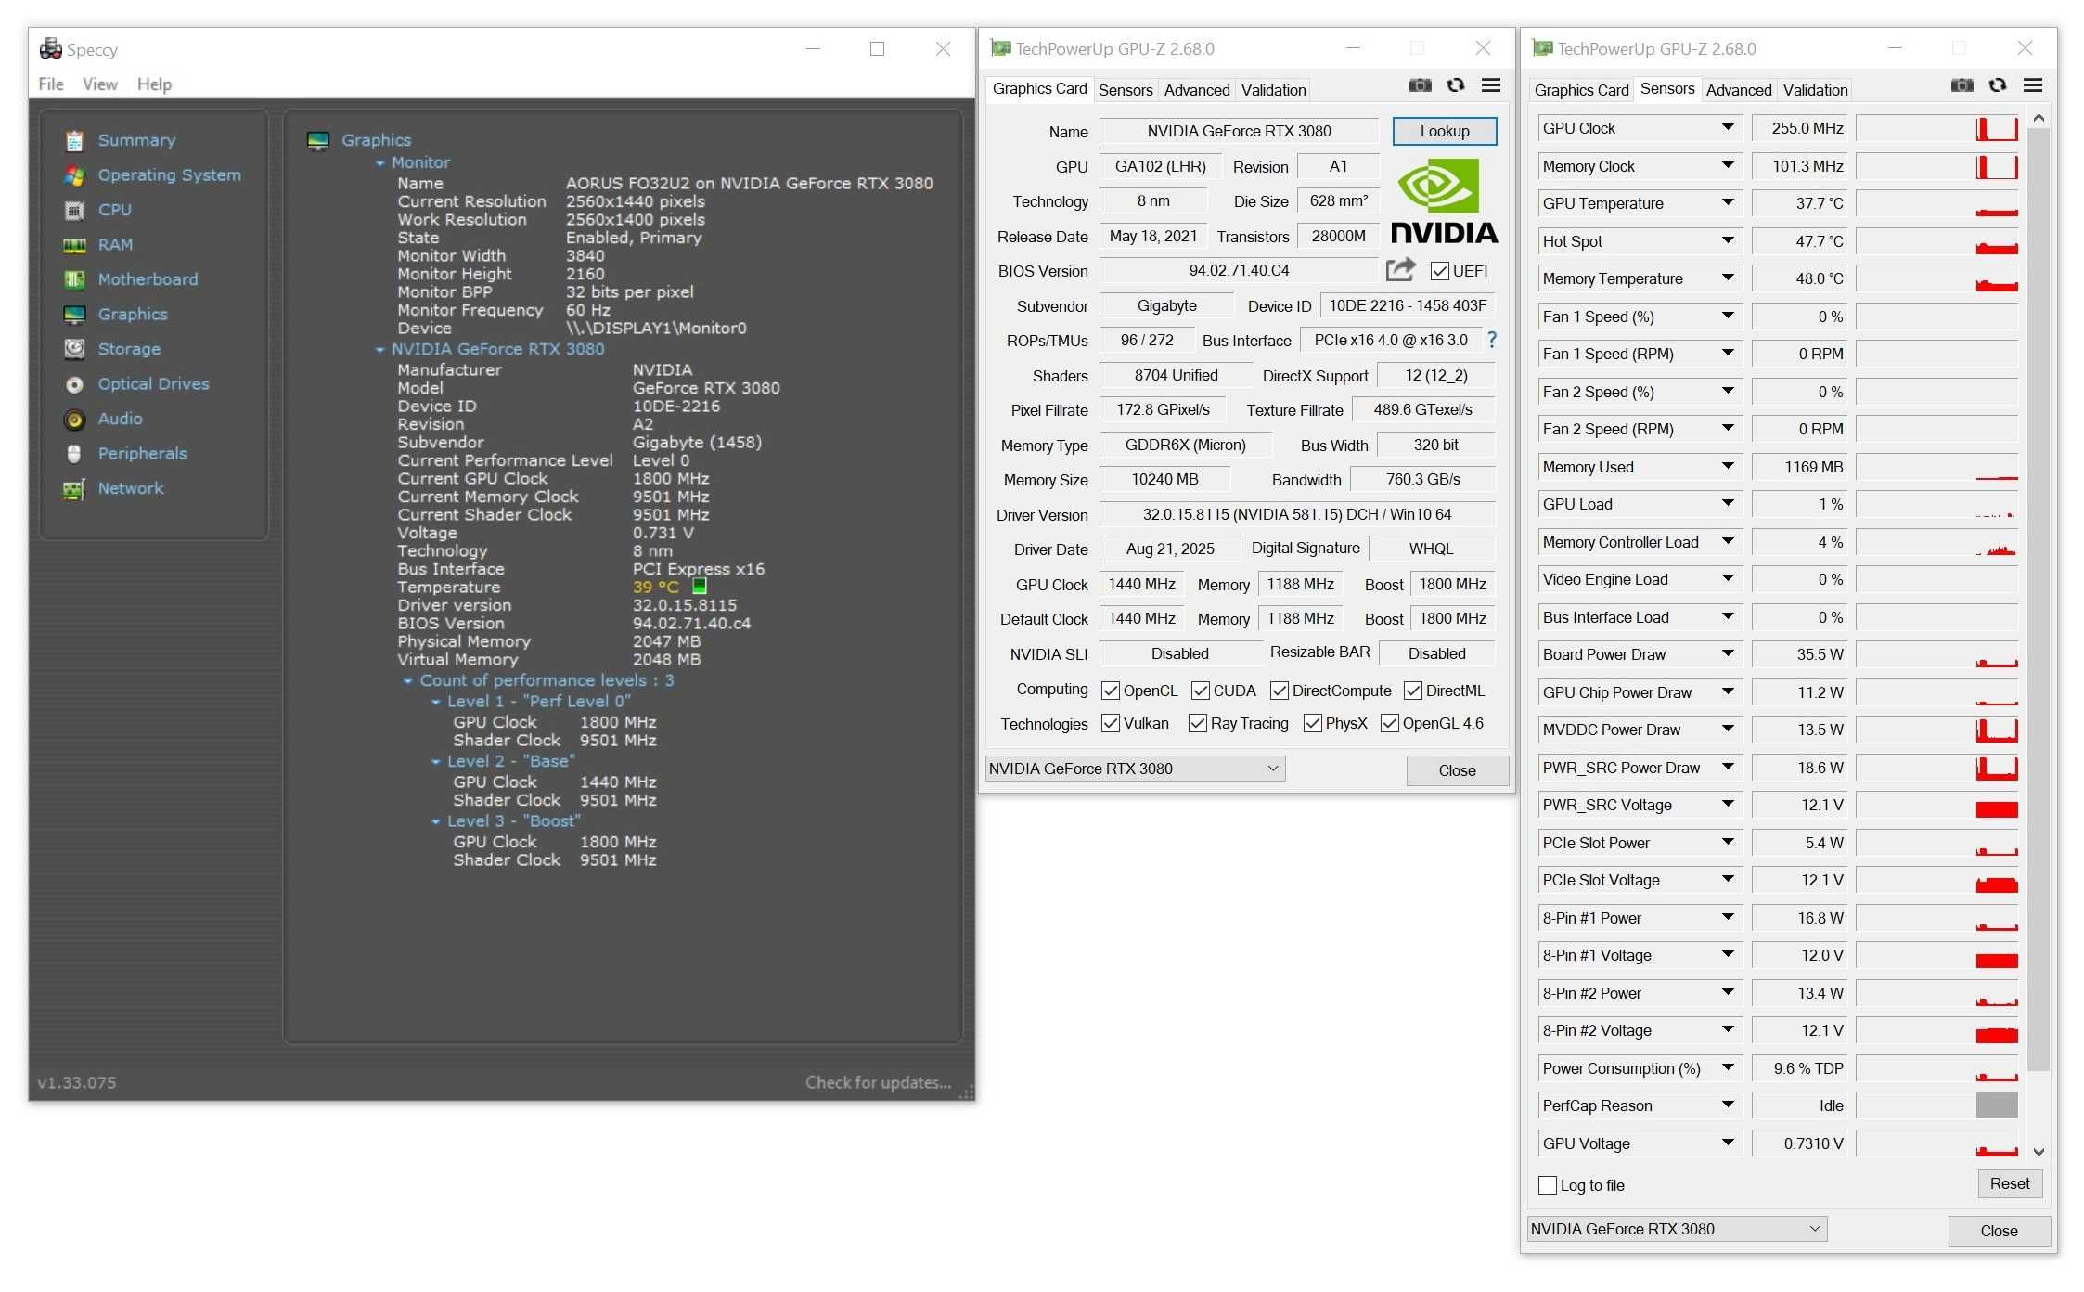Click Check for updates link in Speccy
Image resolution: width=2084 pixels, height=1292 pixels.
point(878,1082)
